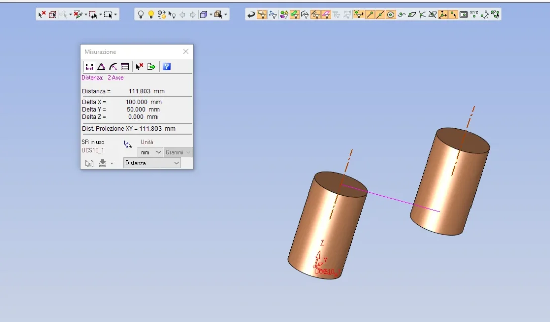
Task: Click the add-to-selection red dashed box icon
Action: pyautogui.click(x=93, y=15)
